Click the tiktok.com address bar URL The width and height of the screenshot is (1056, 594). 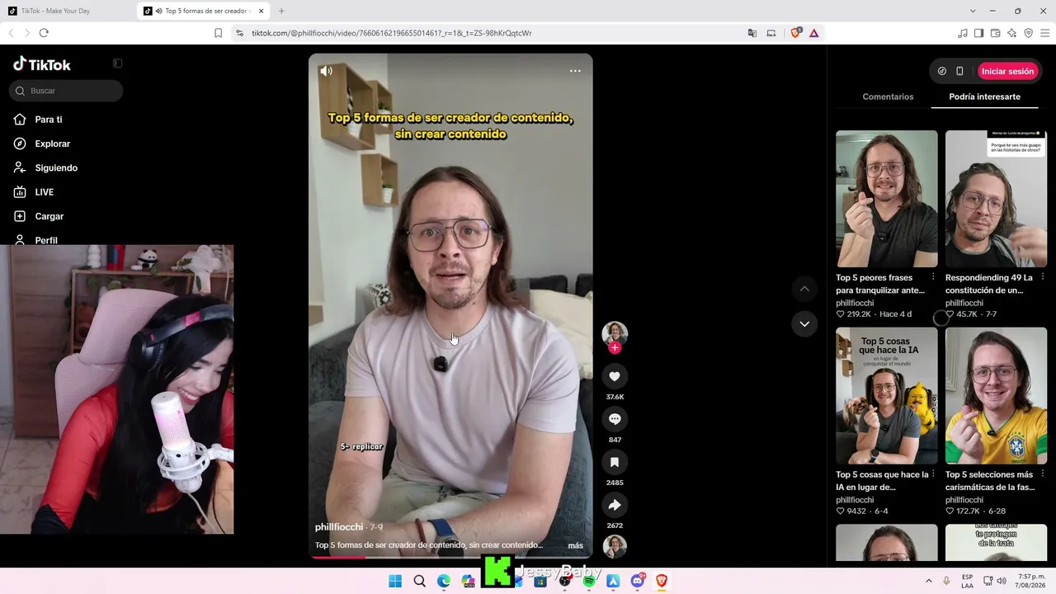tap(391, 33)
